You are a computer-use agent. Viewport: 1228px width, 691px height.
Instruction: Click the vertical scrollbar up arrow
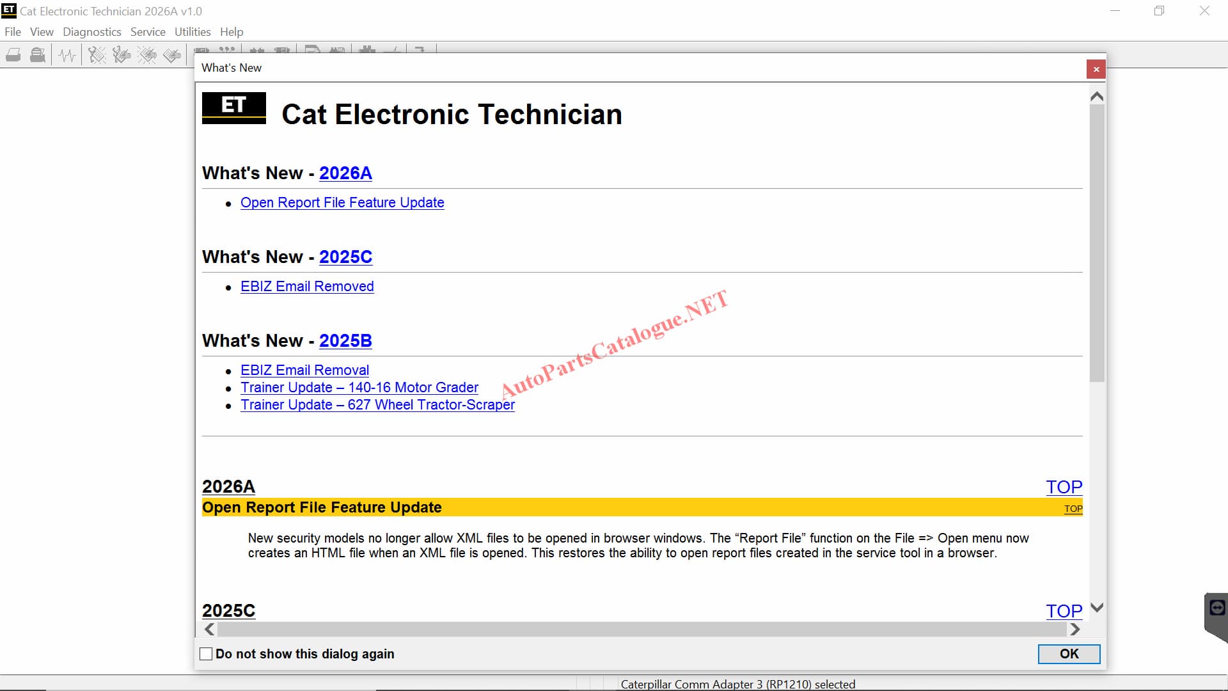click(1097, 97)
